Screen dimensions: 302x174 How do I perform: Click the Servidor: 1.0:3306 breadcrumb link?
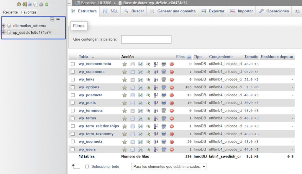tap(96, 3)
